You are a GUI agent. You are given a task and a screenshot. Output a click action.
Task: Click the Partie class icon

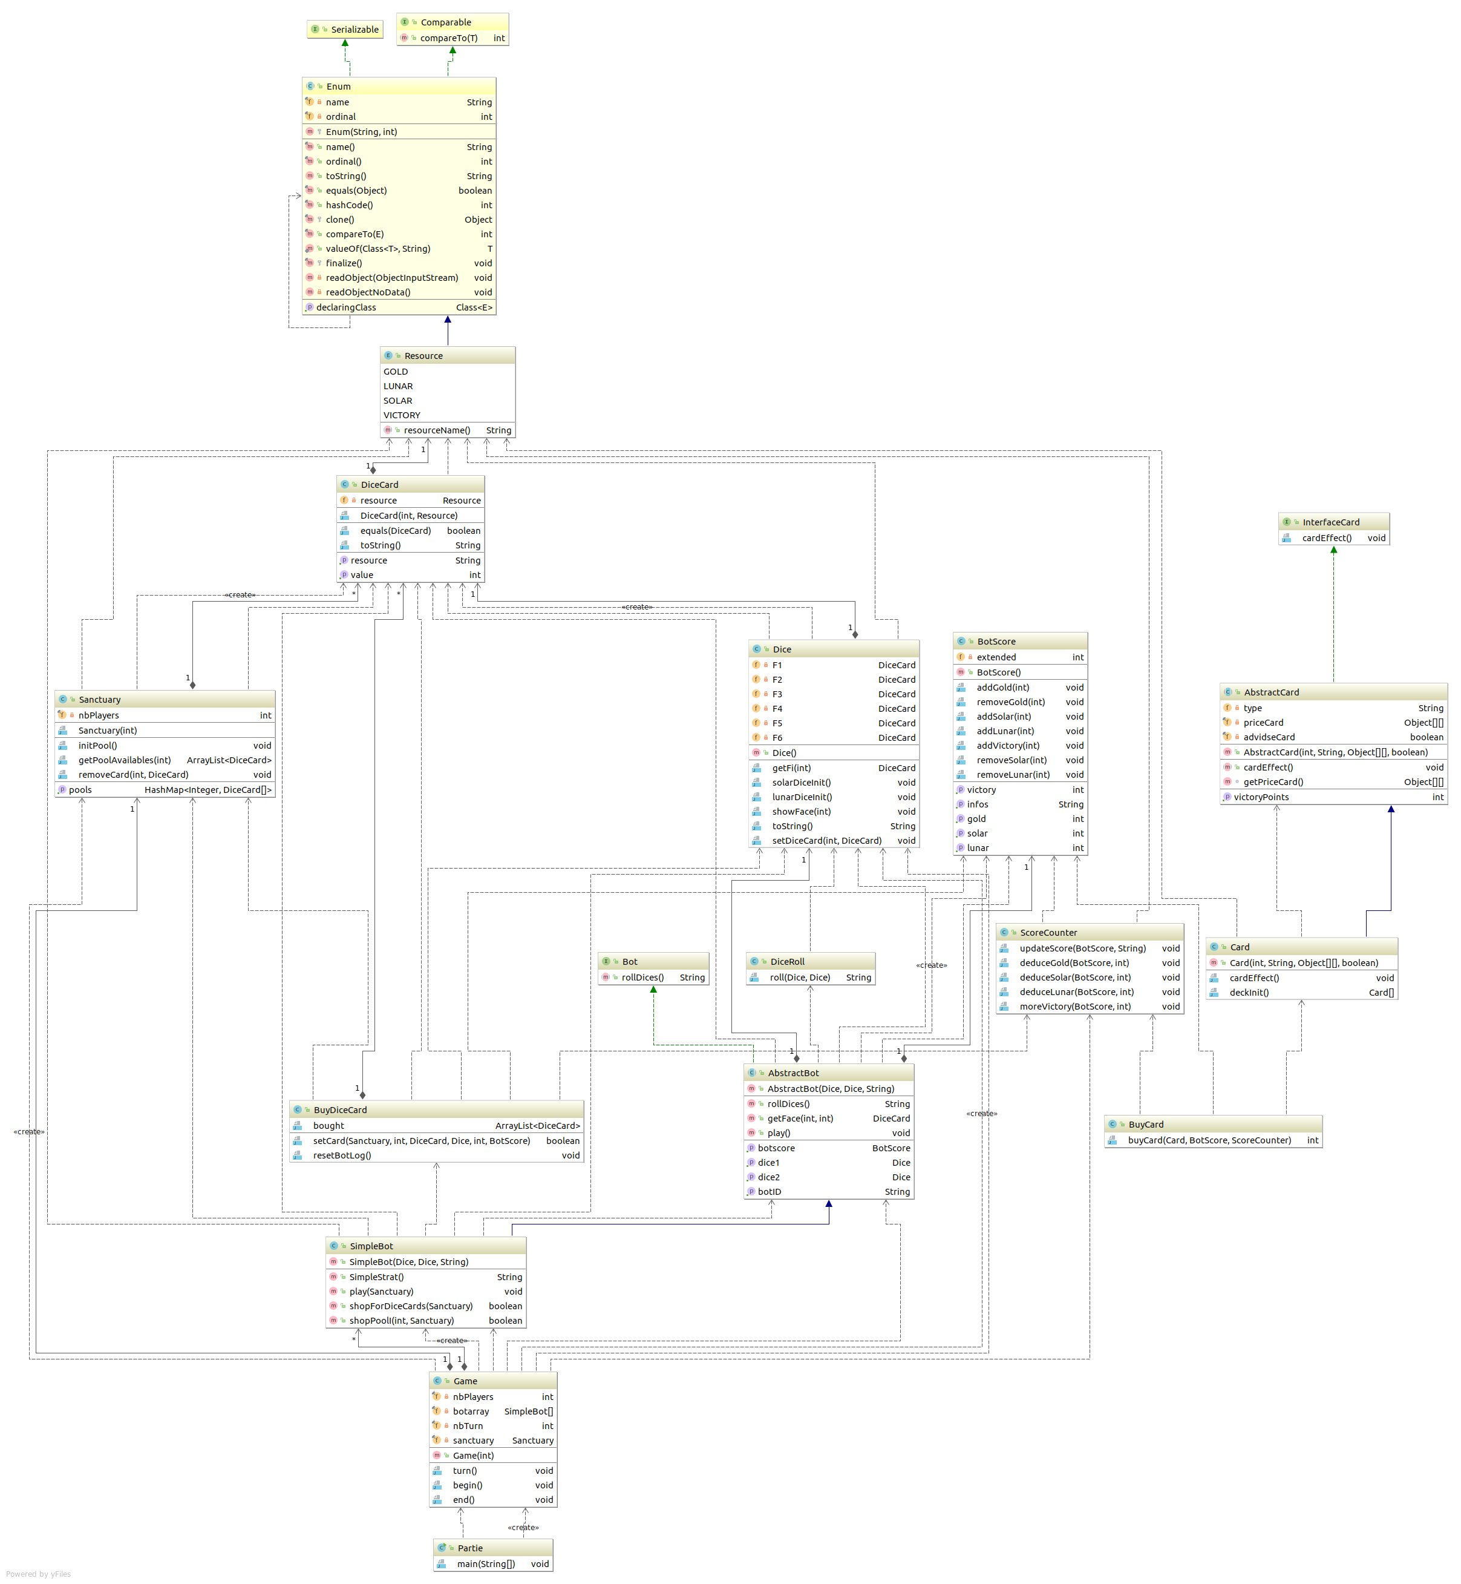(442, 1548)
